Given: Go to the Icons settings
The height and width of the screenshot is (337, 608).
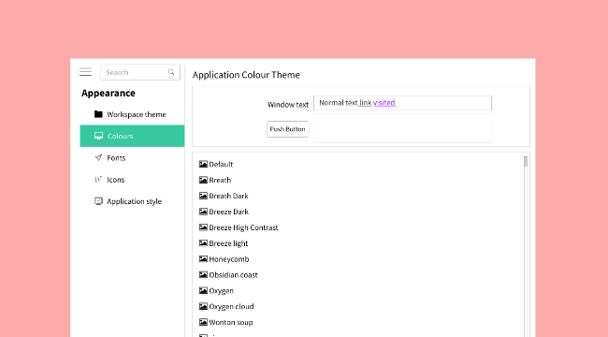Looking at the screenshot, I should [x=132, y=180].
